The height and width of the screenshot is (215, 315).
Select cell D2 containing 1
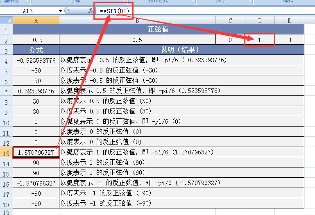point(260,40)
